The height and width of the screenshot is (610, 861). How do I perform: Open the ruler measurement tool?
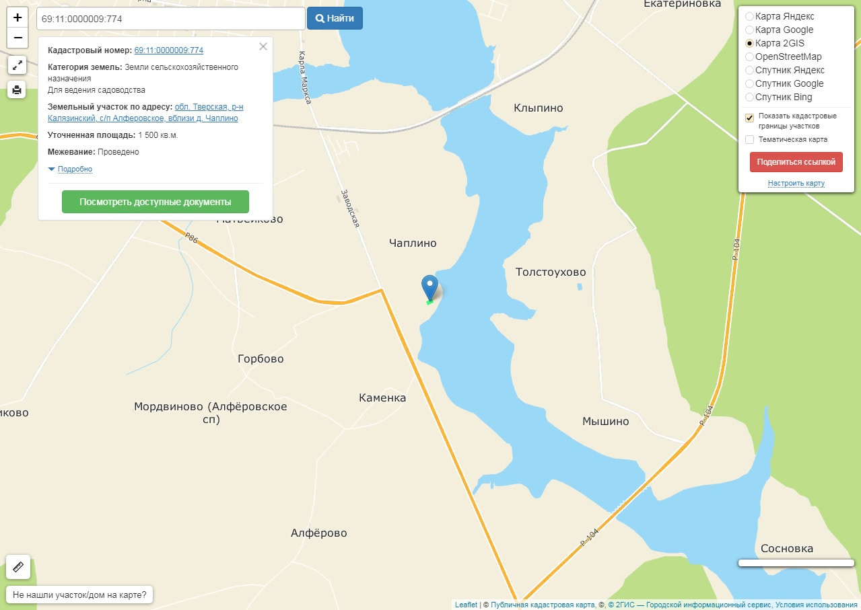point(18,566)
